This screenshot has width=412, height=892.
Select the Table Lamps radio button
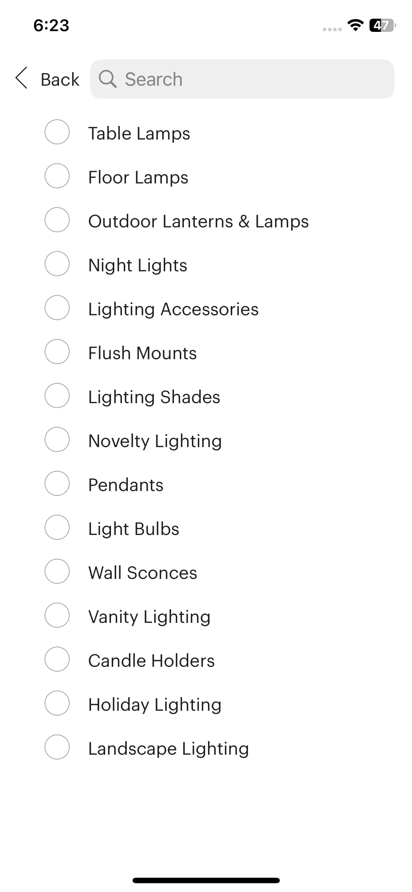click(x=57, y=132)
